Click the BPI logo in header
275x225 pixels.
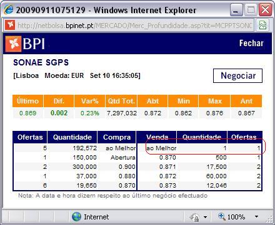tap(25, 44)
